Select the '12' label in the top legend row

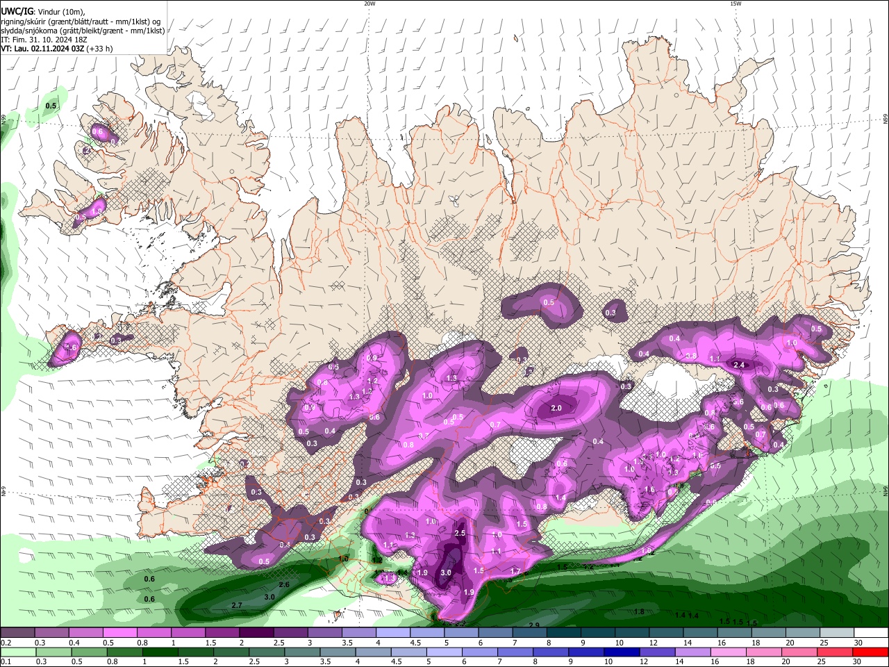(x=653, y=643)
